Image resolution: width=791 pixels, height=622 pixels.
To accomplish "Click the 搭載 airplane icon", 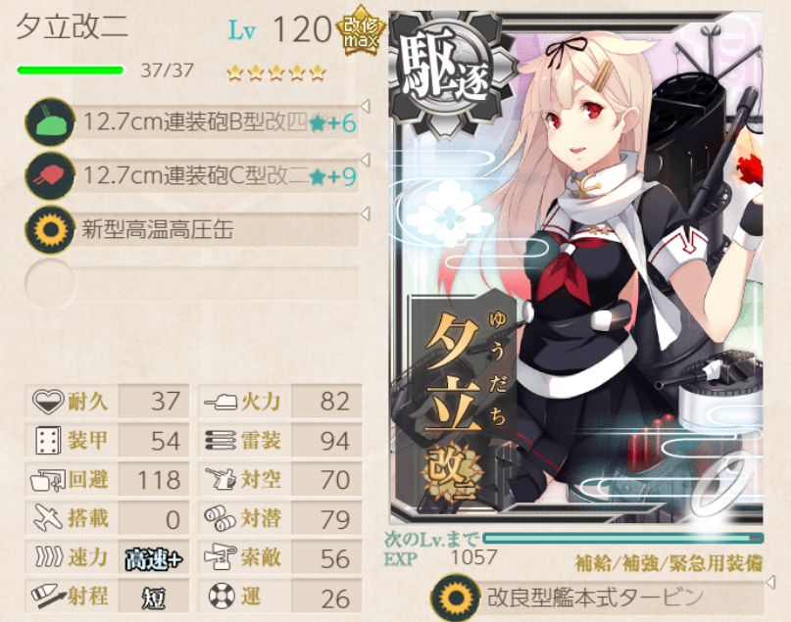I will (47, 518).
